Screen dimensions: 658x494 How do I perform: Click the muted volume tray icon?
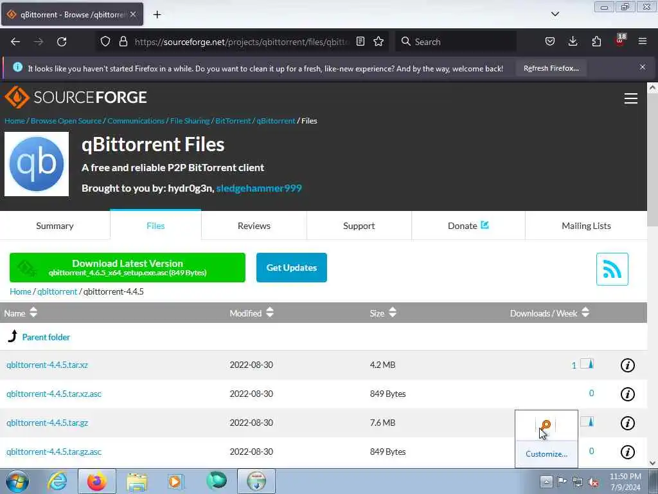pyautogui.click(x=593, y=482)
